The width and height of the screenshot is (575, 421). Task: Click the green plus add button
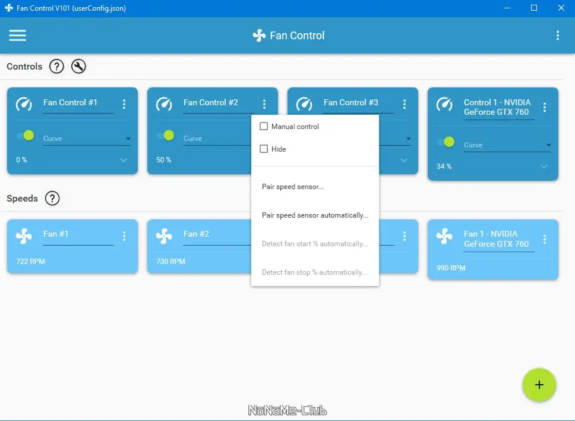coord(539,385)
